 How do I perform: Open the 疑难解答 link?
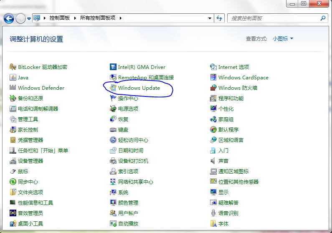(228, 203)
